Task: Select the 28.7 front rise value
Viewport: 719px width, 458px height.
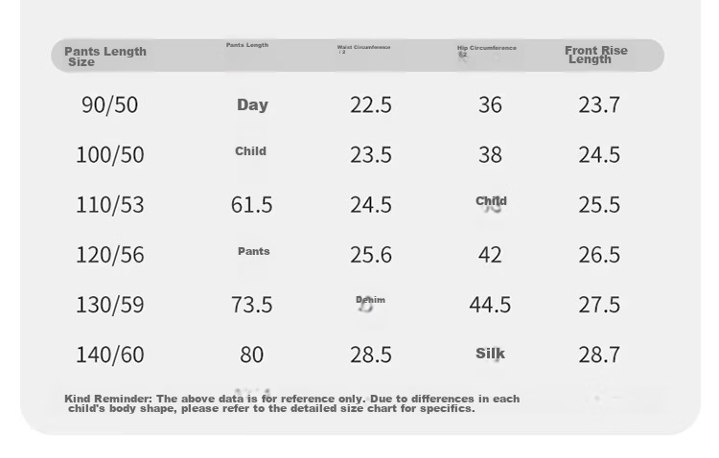Action: (x=599, y=355)
